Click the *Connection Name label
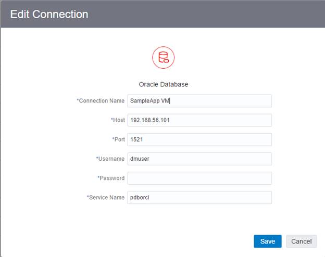 click(101, 101)
